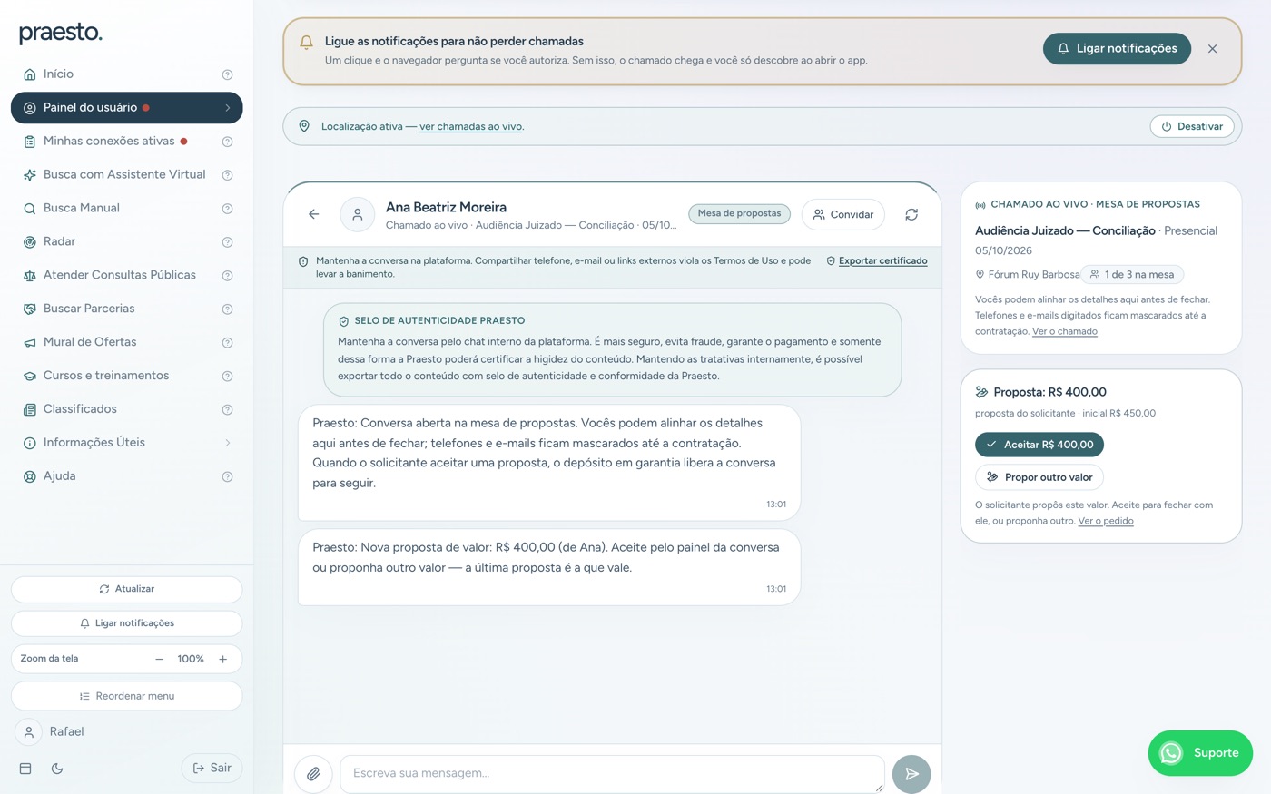The image size is (1271, 794).
Task: Open help icon next to Radar
Action: tap(228, 242)
